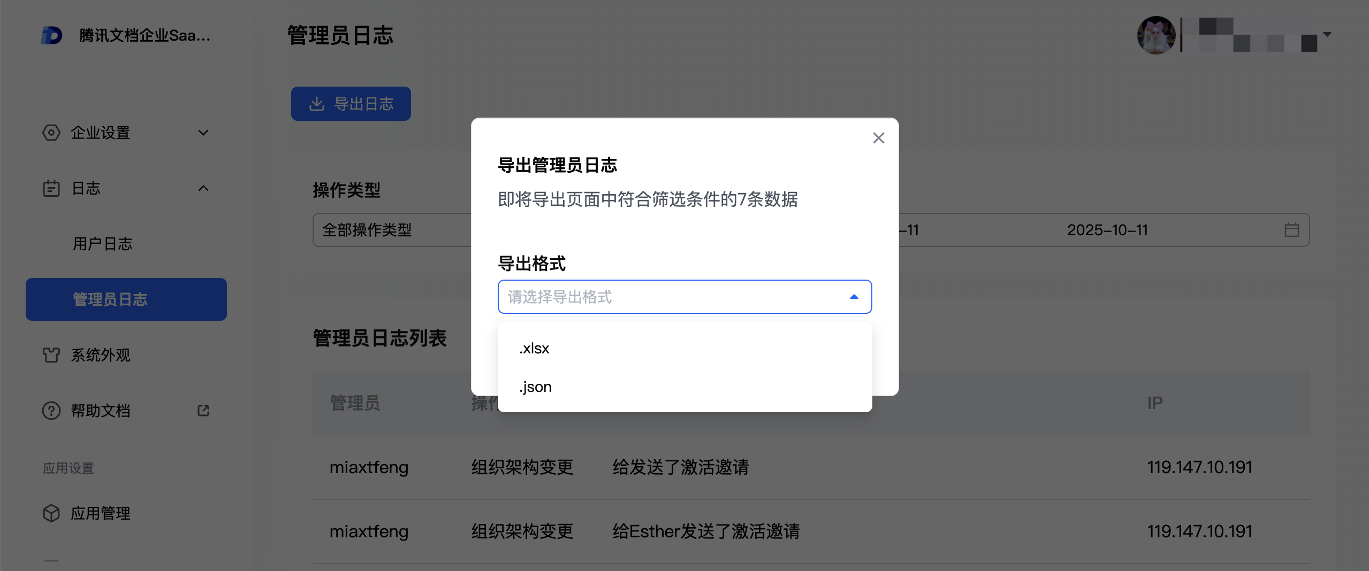Open the 全部操作类型 filter box
Viewport: 1369px width, 571px height.
[392, 230]
